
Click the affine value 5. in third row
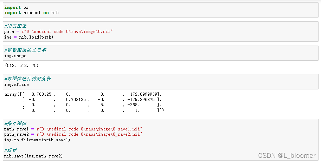(102, 105)
